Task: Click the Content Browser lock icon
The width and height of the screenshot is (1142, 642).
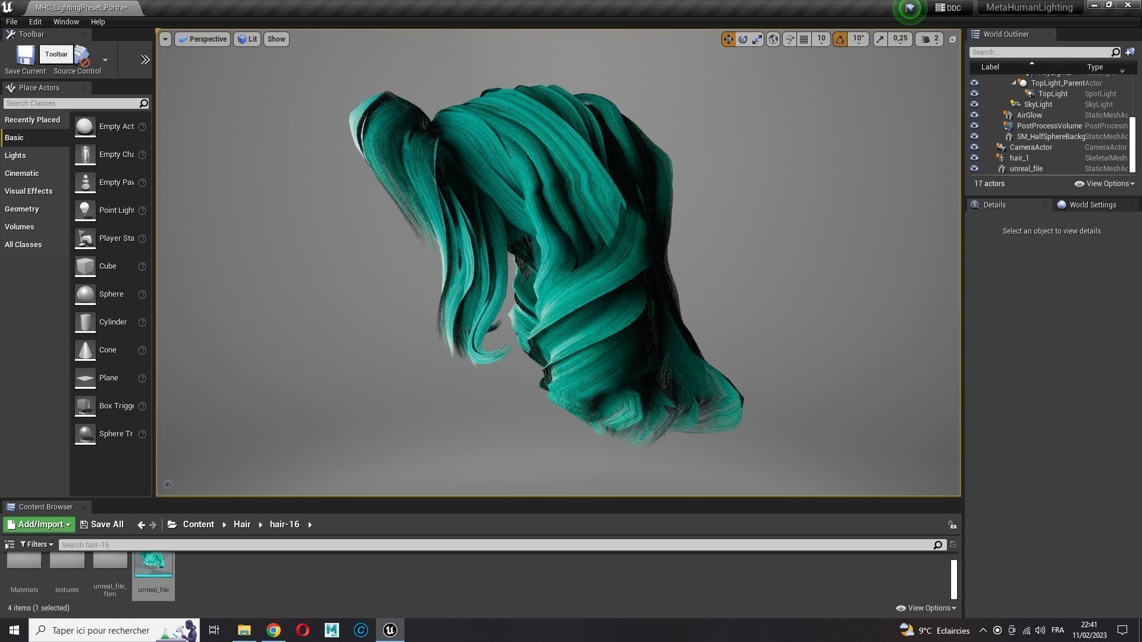Action: point(952,525)
